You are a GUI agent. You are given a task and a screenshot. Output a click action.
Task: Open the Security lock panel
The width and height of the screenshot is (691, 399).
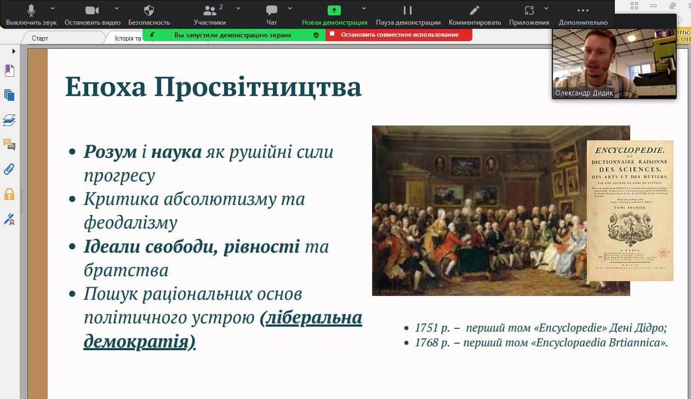click(x=9, y=194)
